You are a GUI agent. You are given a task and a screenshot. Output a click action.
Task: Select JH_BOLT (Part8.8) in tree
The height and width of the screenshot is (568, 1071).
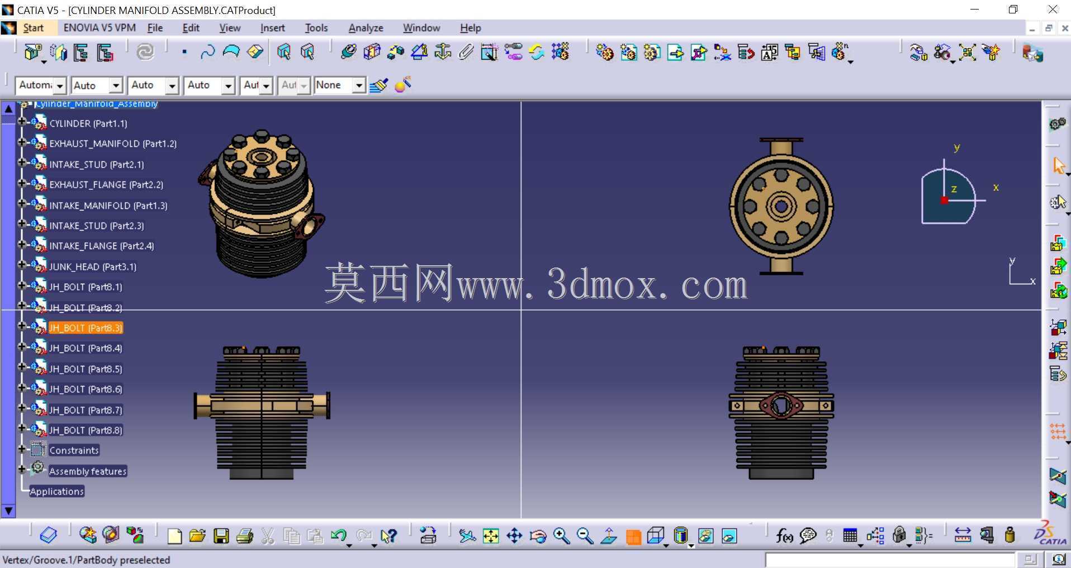point(86,431)
